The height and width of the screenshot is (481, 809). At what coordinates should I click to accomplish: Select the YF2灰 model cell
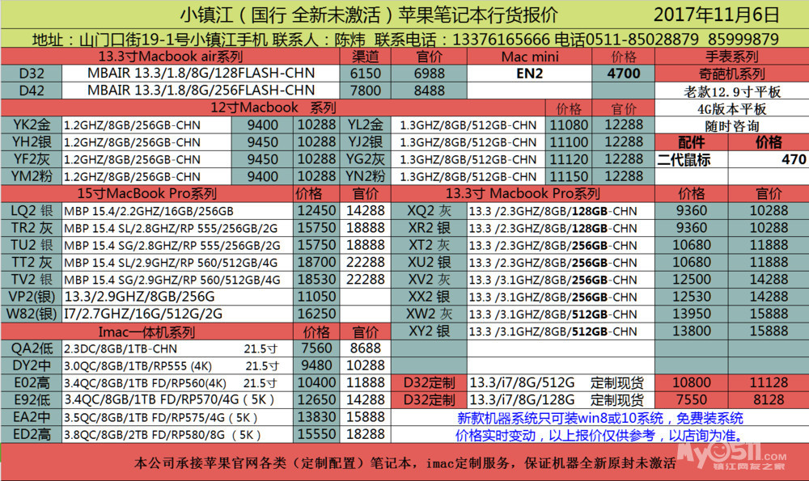point(32,159)
